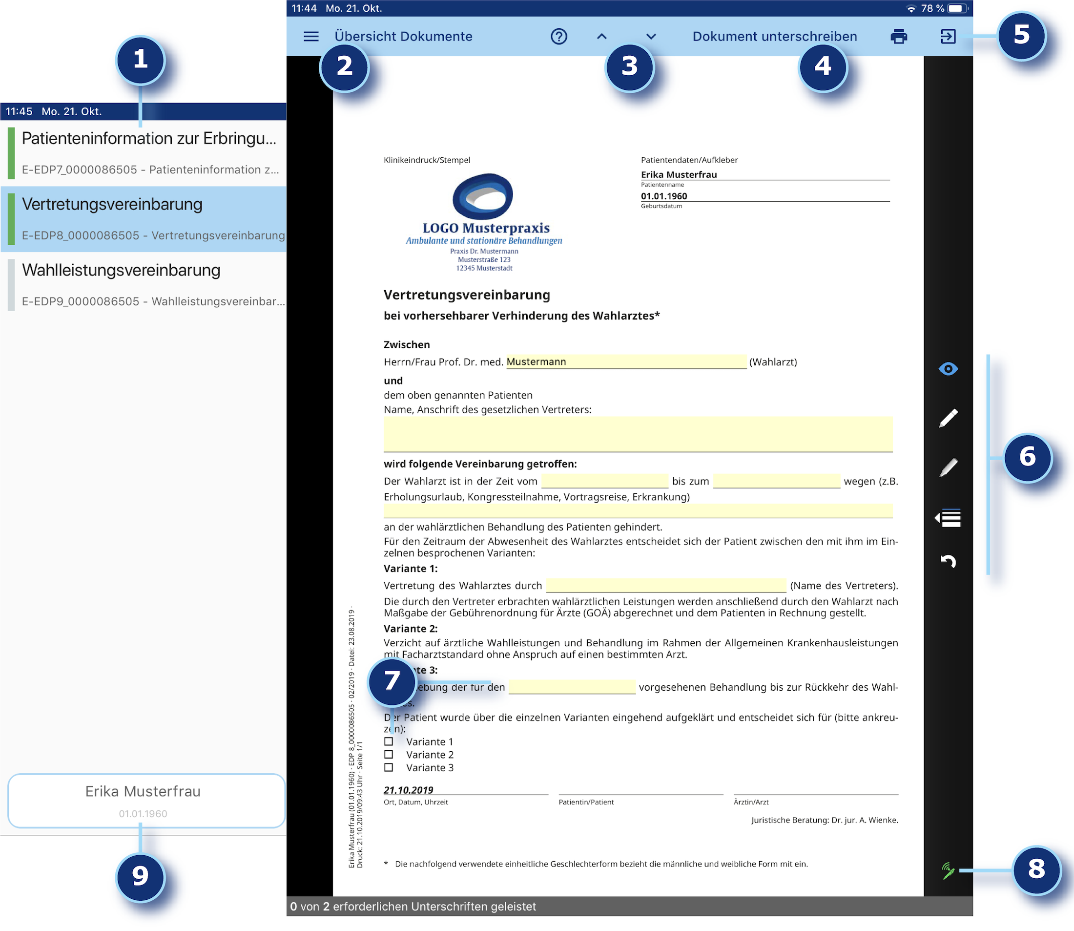Click the signature status bar text
The image size is (1074, 931).
pyautogui.click(x=413, y=907)
